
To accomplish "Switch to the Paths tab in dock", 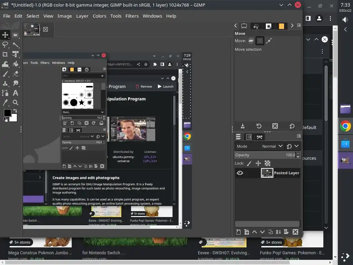I will [259, 137].
